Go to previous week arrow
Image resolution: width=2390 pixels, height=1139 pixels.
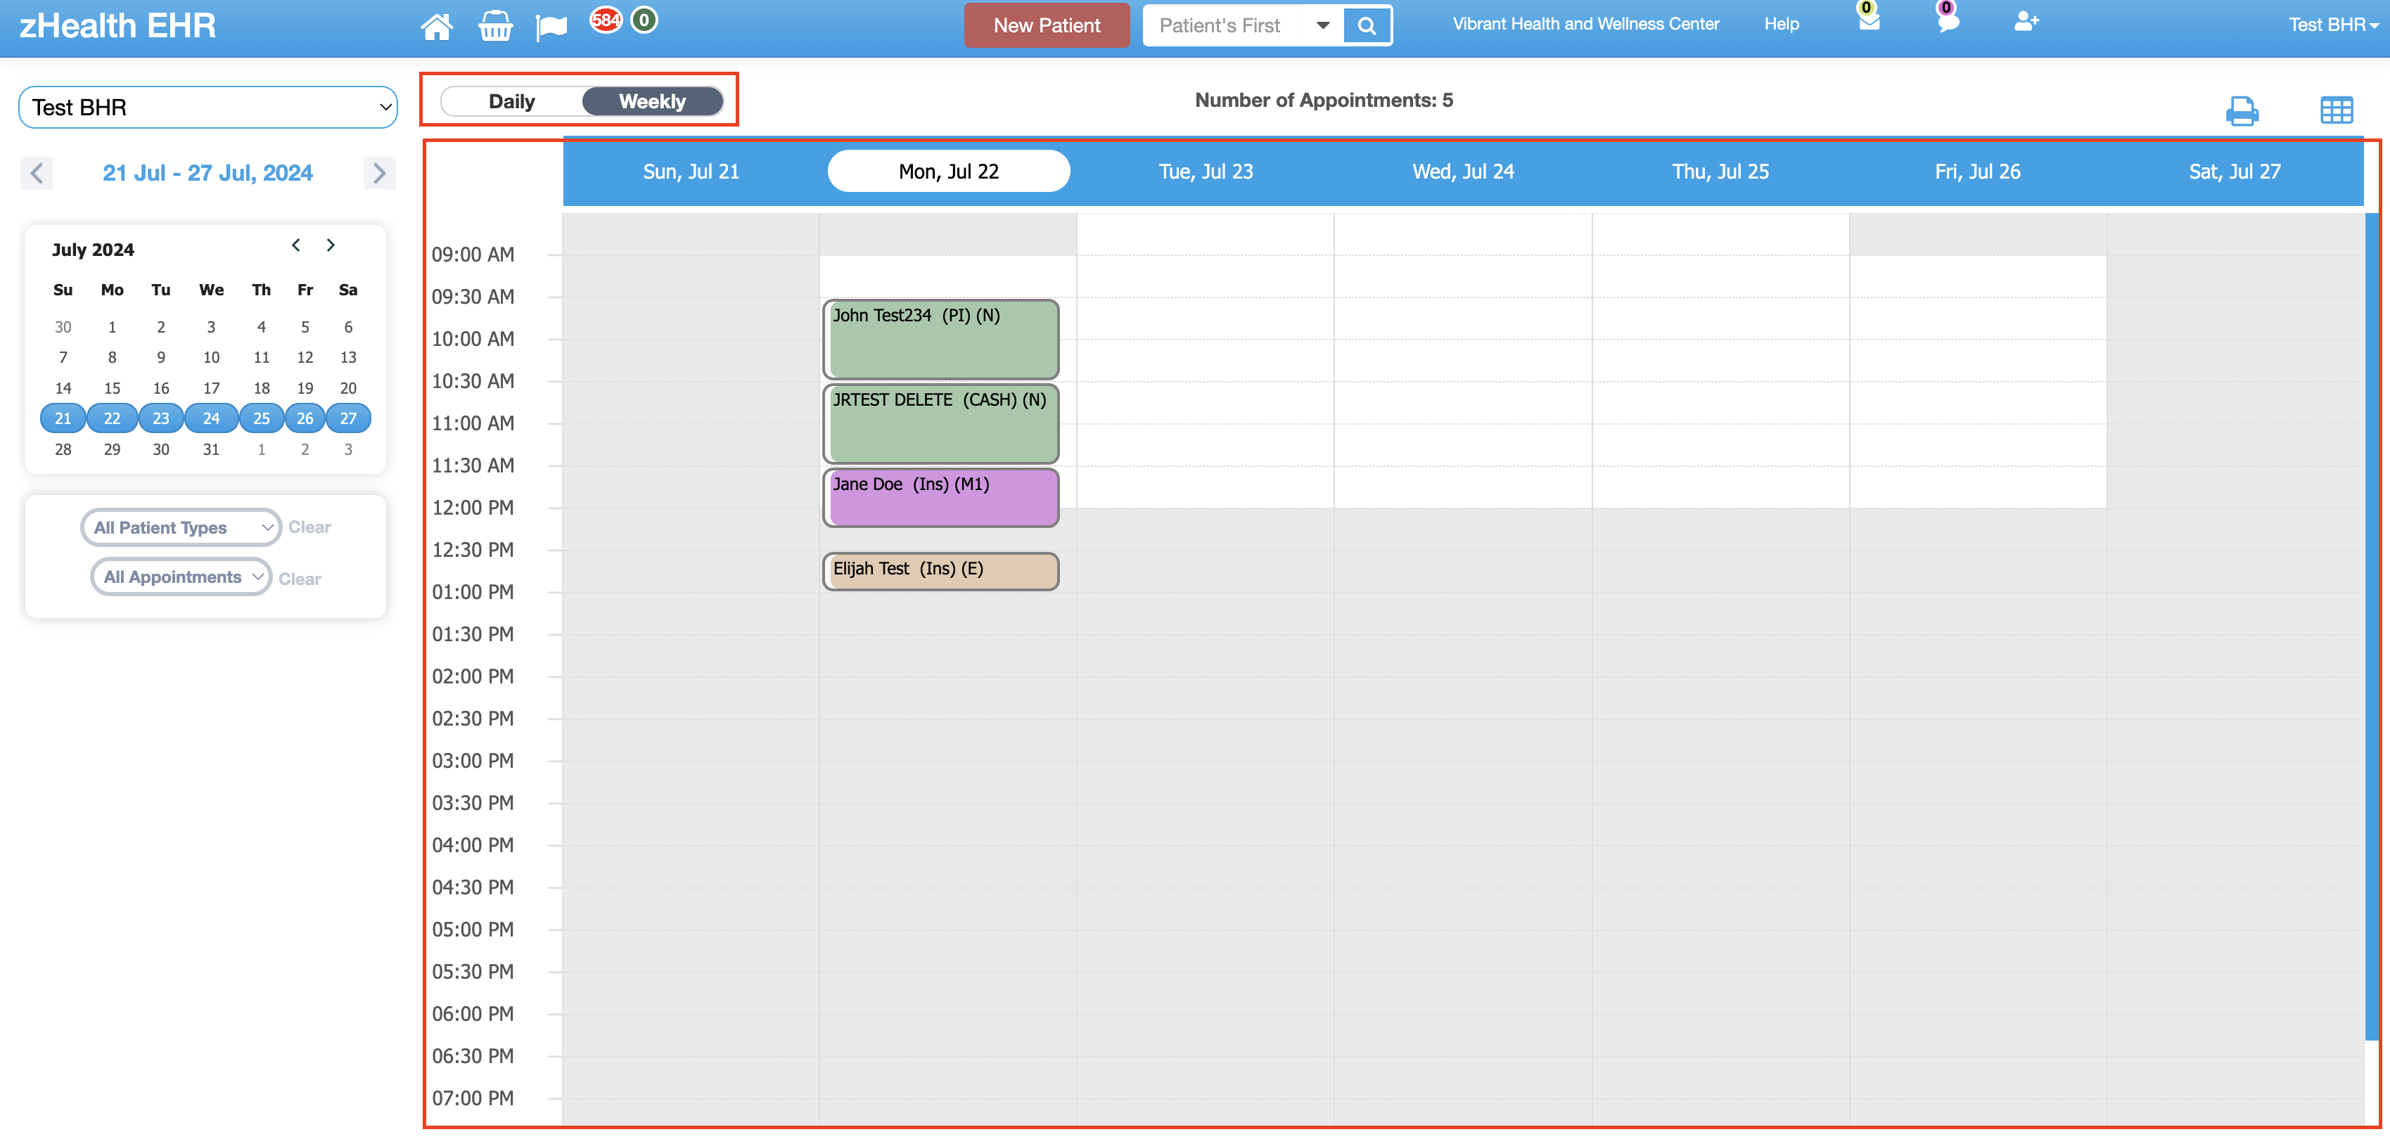36,172
